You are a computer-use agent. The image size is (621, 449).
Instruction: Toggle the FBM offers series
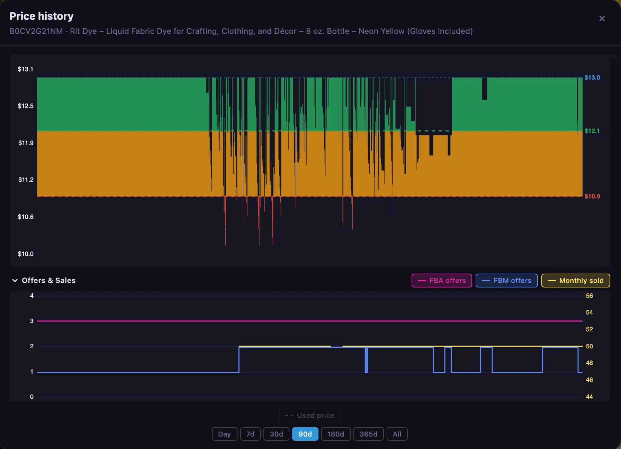pos(507,281)
